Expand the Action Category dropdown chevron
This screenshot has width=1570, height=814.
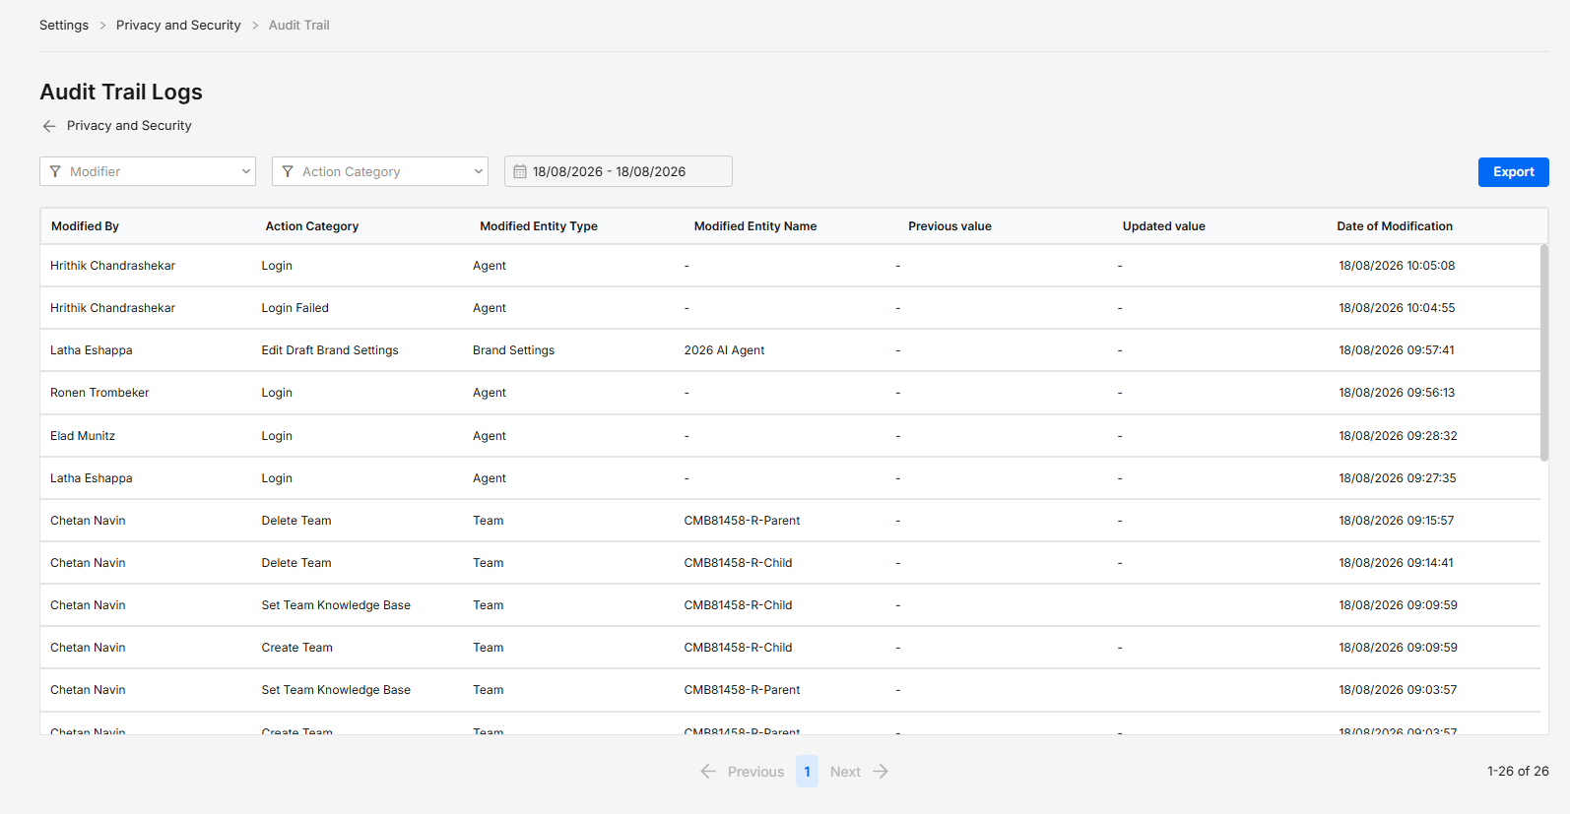coord(479,171)
